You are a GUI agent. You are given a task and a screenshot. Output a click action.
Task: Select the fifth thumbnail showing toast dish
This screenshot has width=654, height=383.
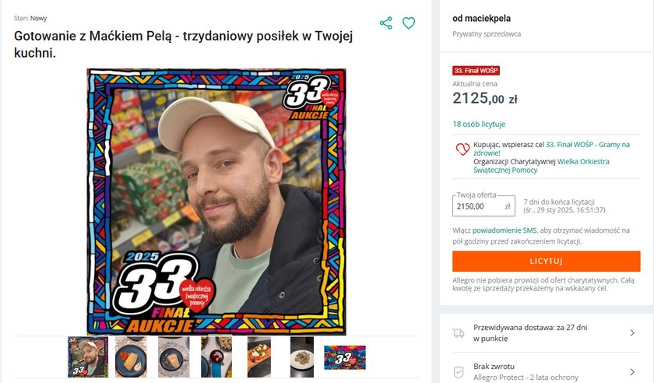[259, 357]
